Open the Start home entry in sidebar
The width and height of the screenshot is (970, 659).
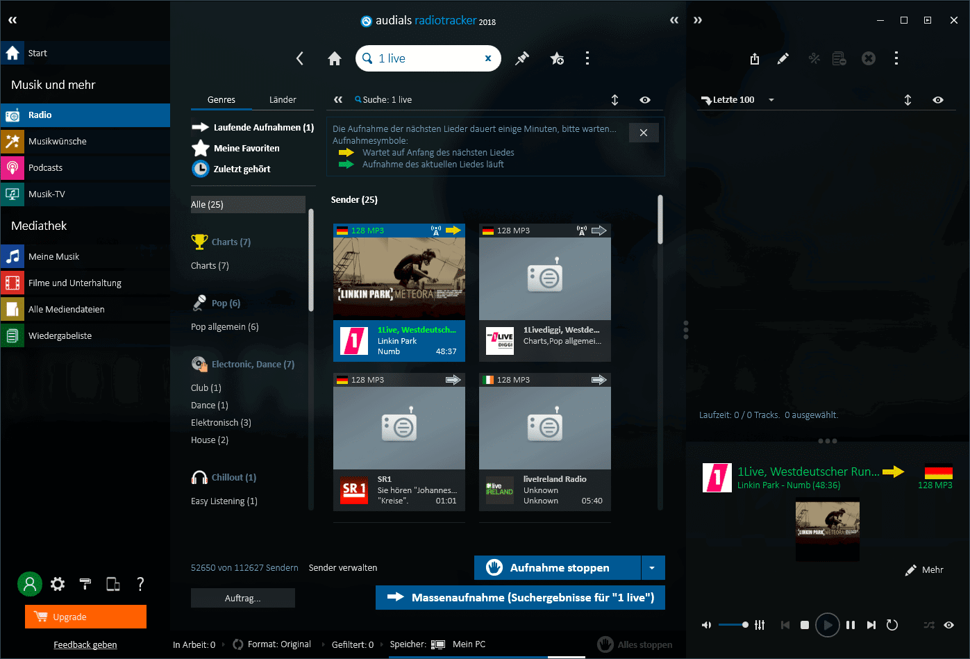point(85,53)
